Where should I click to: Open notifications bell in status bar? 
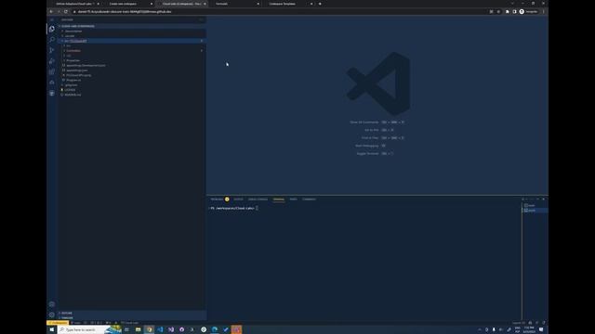[x=543, y=323]
